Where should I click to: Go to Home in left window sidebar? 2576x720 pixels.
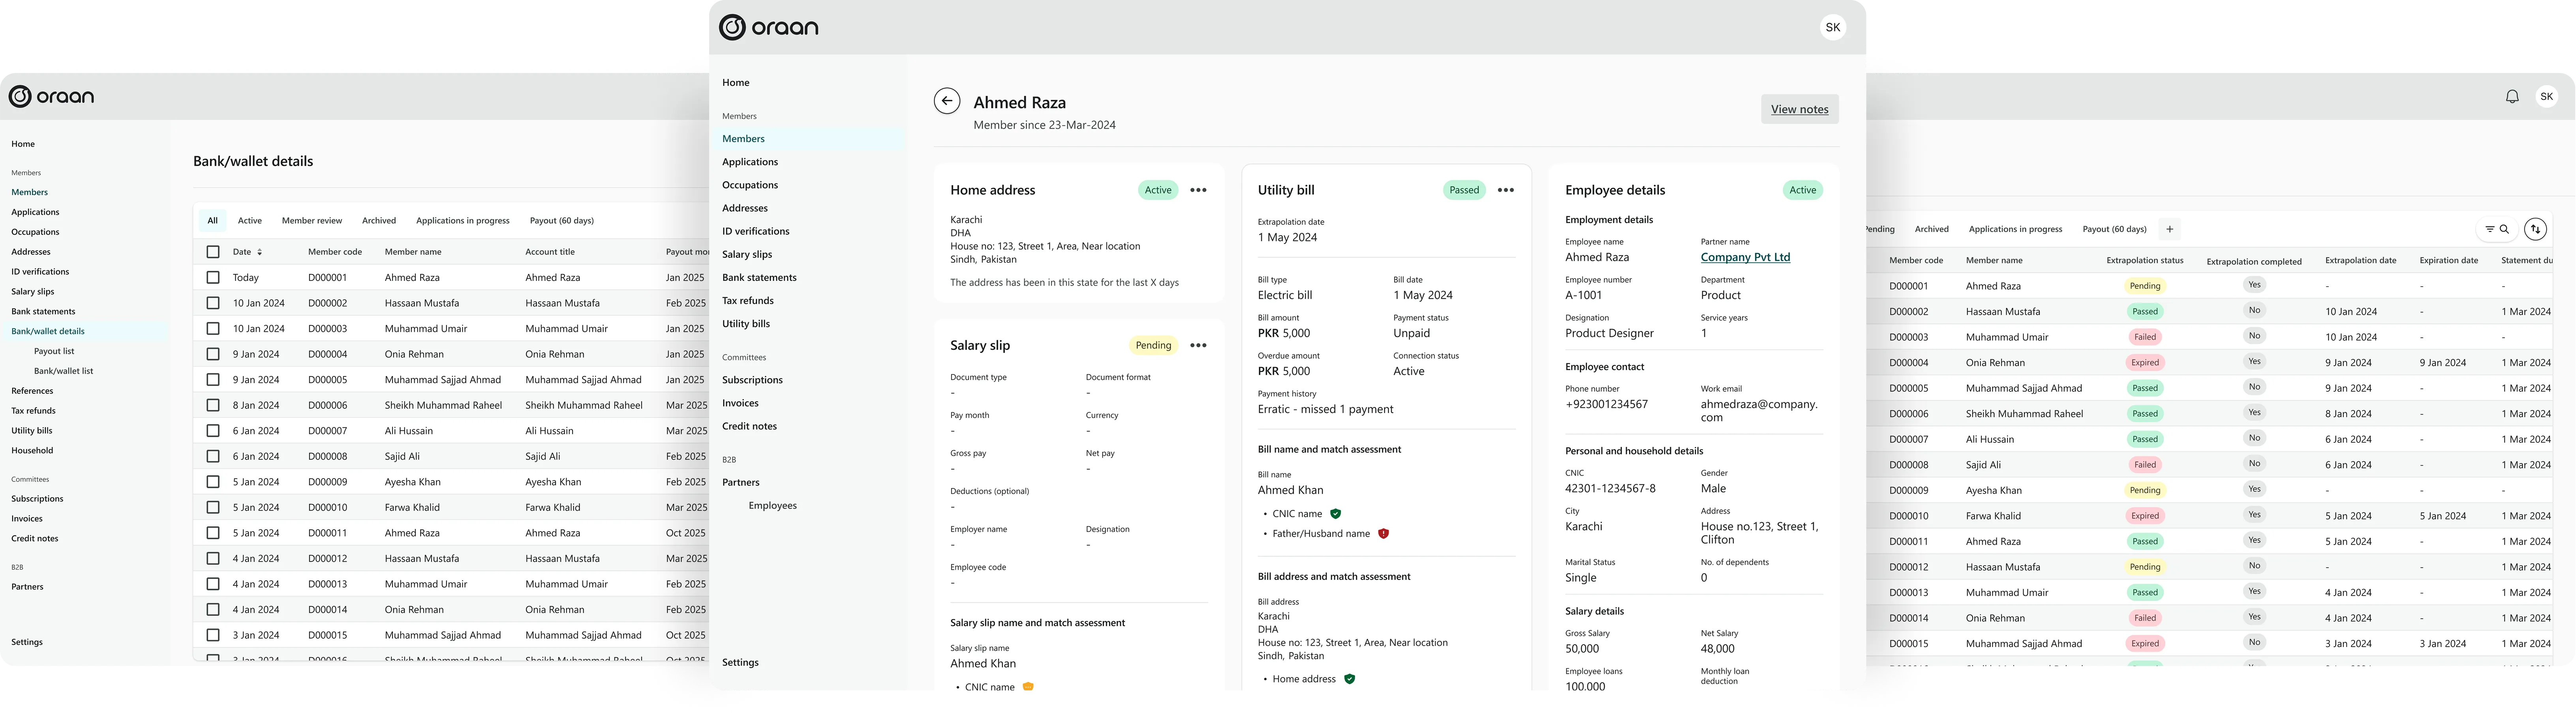coord(22,144)
